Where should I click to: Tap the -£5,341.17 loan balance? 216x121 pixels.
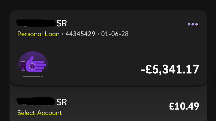coord(169,69)
